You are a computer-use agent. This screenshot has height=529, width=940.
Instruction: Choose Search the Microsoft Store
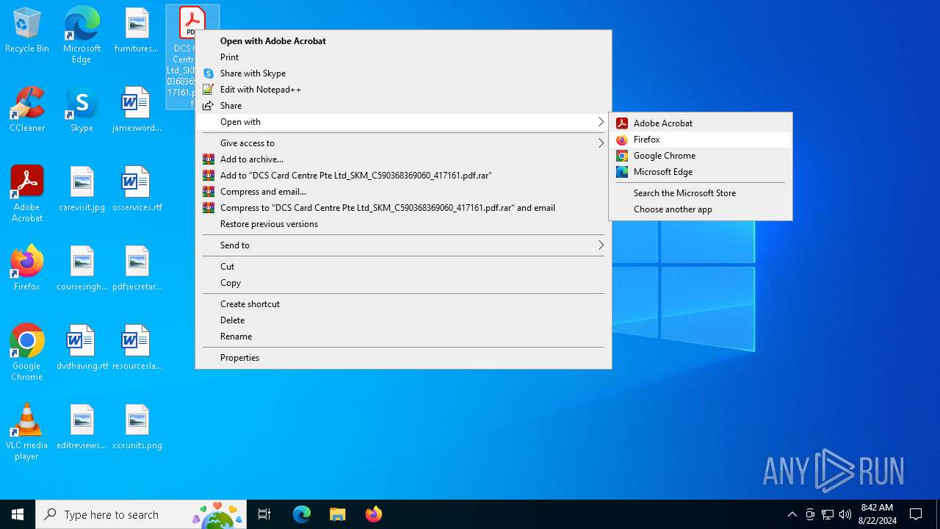(x=701, y=193)
